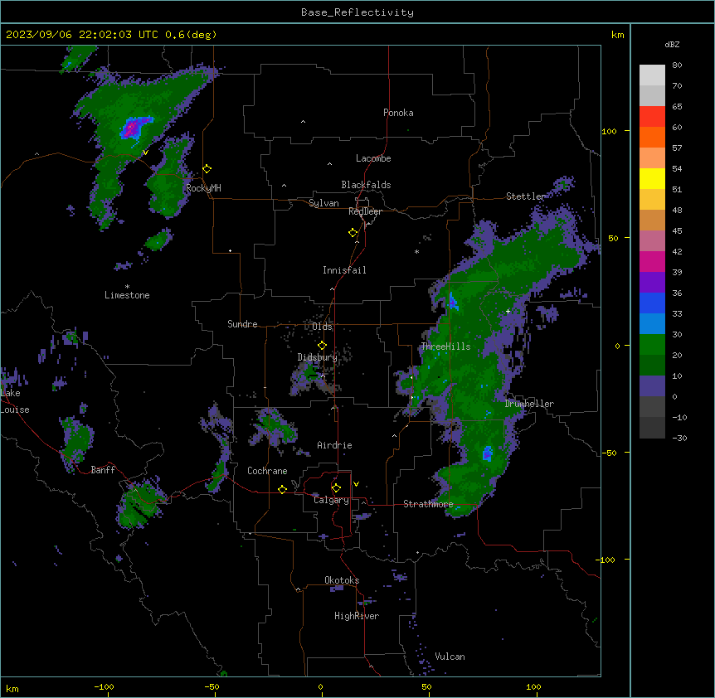Click the white asterisk marker east of Innisfail
This screenshot has height=698, width=715.
(416, 251)
